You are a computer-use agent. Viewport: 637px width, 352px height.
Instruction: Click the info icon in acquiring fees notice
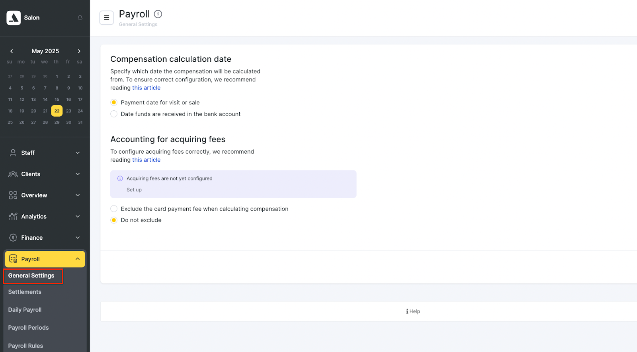pyautogui.click(x=120, y=178)
